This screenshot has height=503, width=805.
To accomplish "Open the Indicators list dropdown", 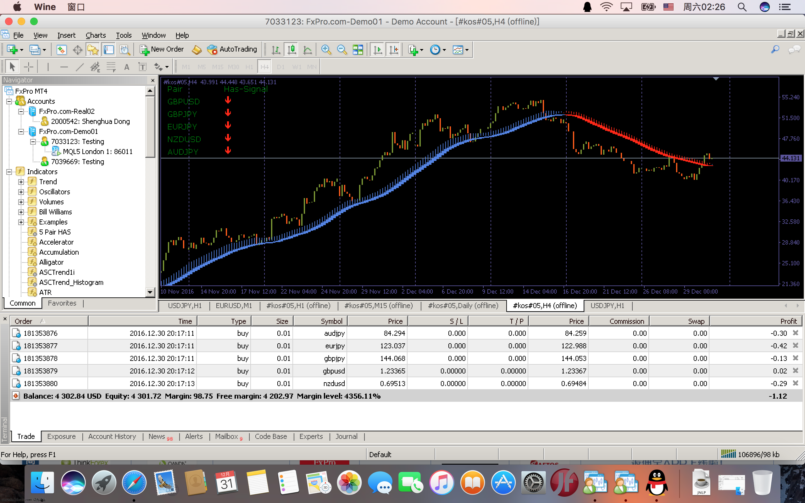I will [415, 50].
